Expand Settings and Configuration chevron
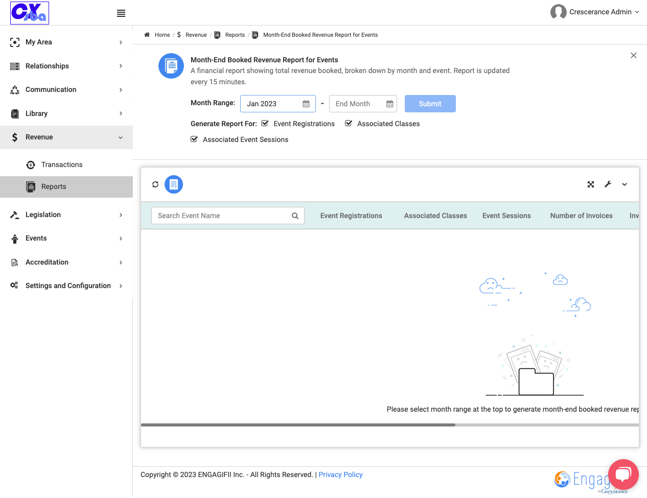This screenshot has height=498, width=647. [121, 286]
